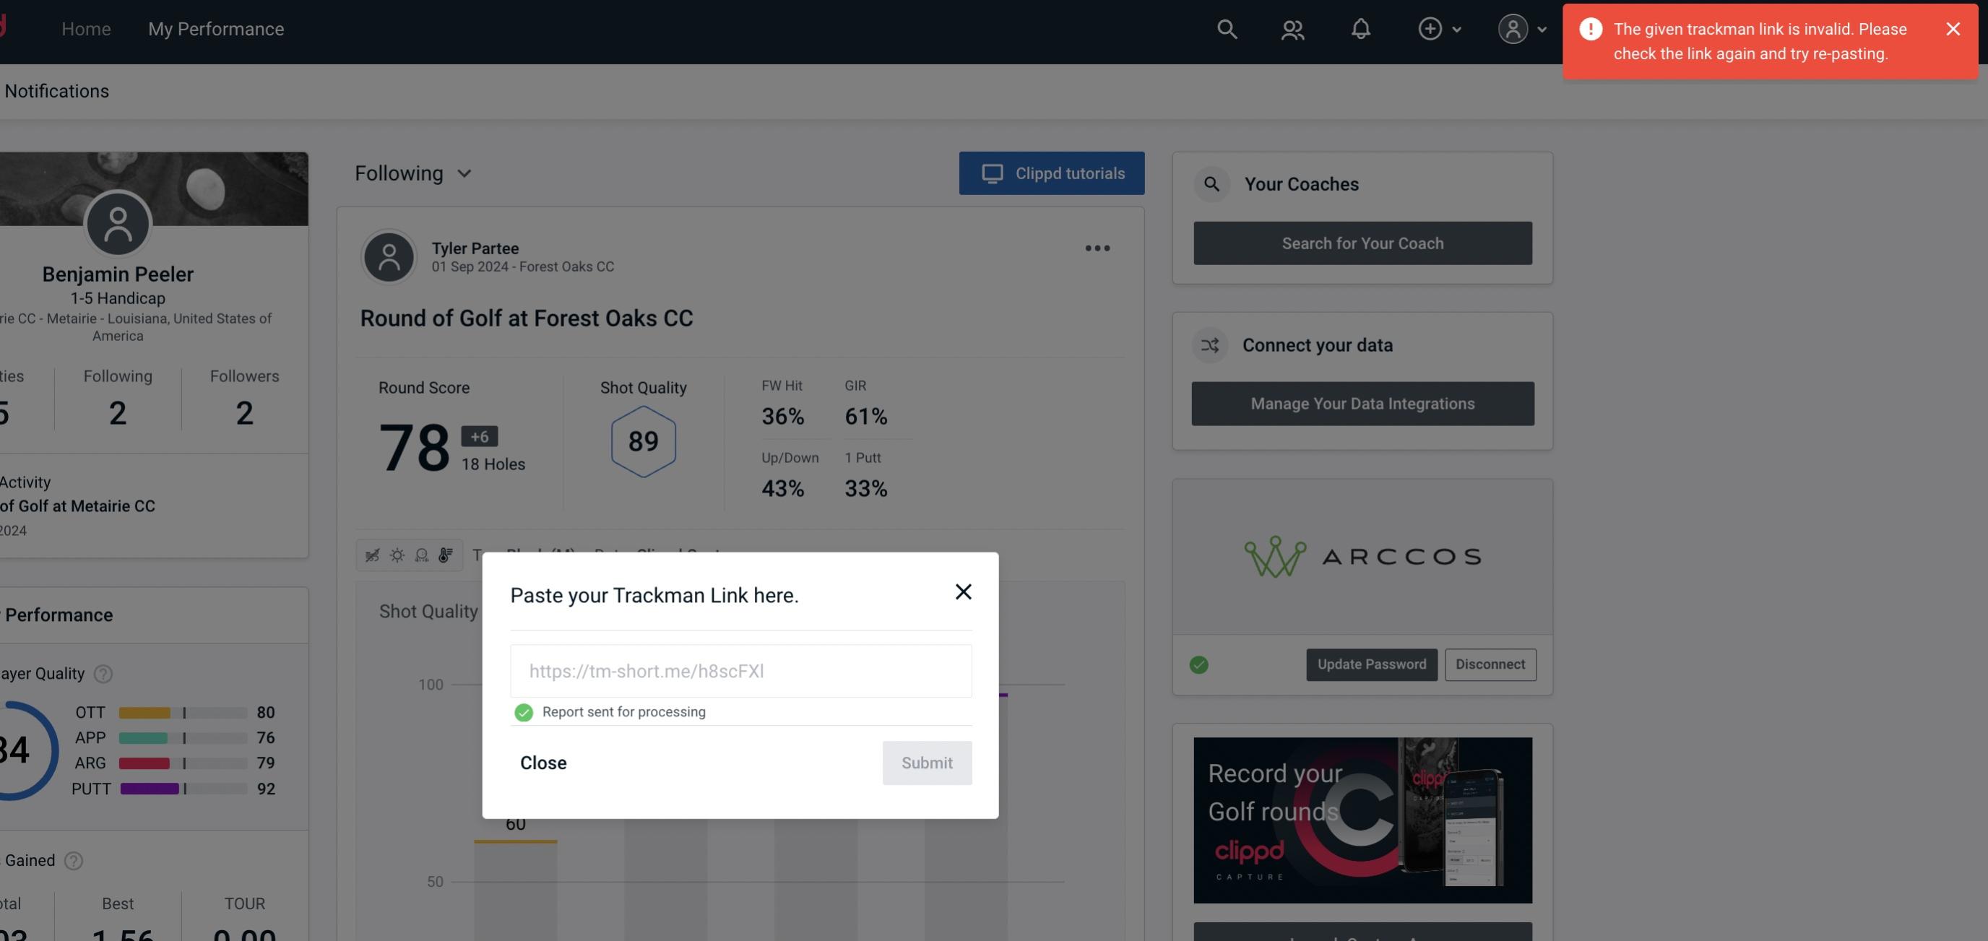Click the Close button on paste dialog

click(x=543, y=762)
